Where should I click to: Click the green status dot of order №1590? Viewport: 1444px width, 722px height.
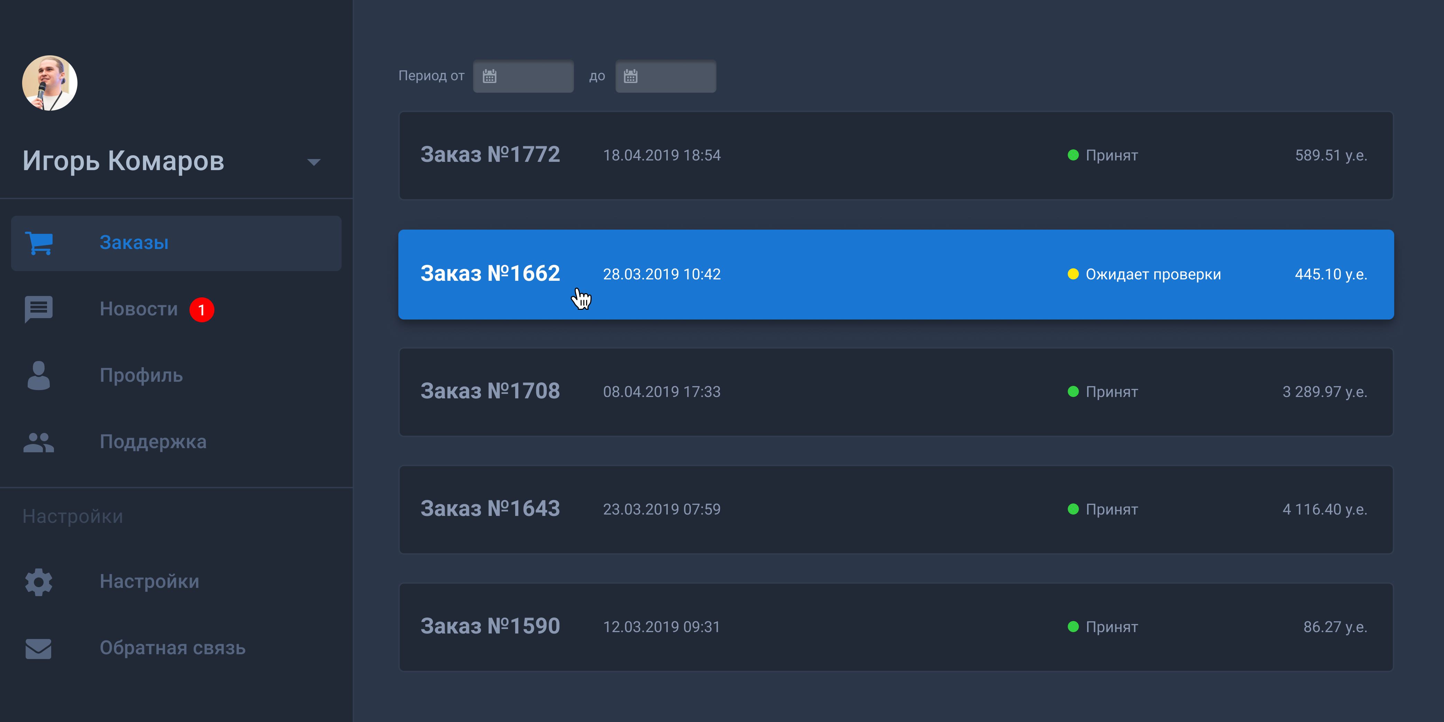[1073, 627]
